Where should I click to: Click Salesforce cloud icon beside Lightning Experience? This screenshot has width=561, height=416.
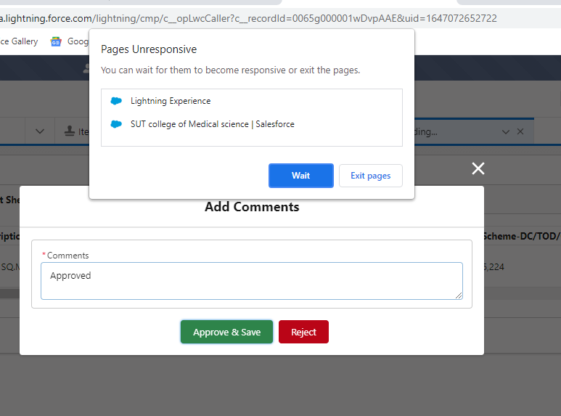(116, 101)
